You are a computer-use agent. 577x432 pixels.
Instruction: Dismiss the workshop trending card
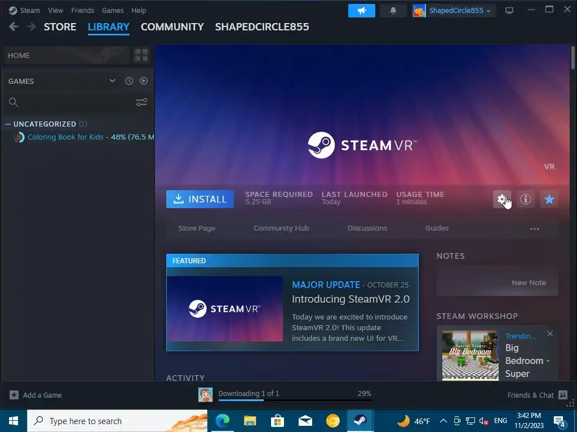point(550,334)
